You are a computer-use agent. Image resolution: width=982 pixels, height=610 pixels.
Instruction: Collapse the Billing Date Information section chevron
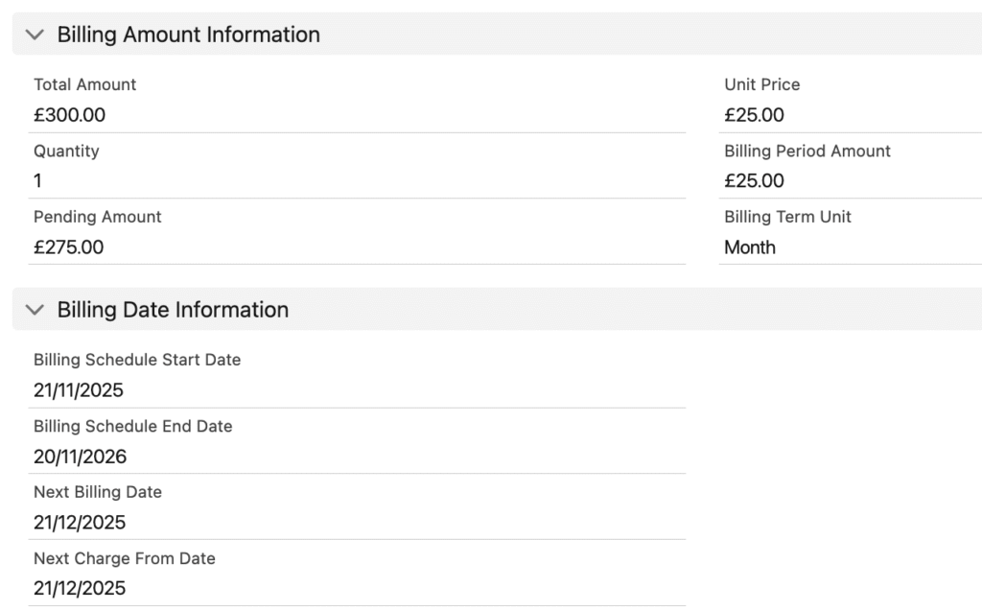(x=35, y=310)
